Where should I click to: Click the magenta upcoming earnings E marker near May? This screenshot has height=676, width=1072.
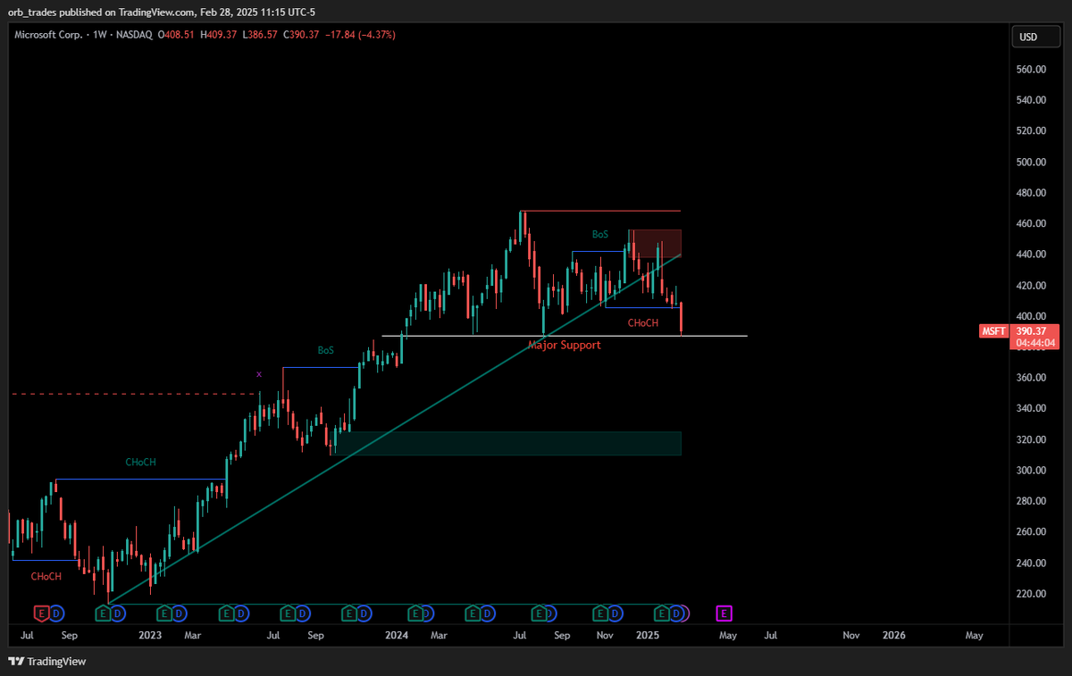724,613
